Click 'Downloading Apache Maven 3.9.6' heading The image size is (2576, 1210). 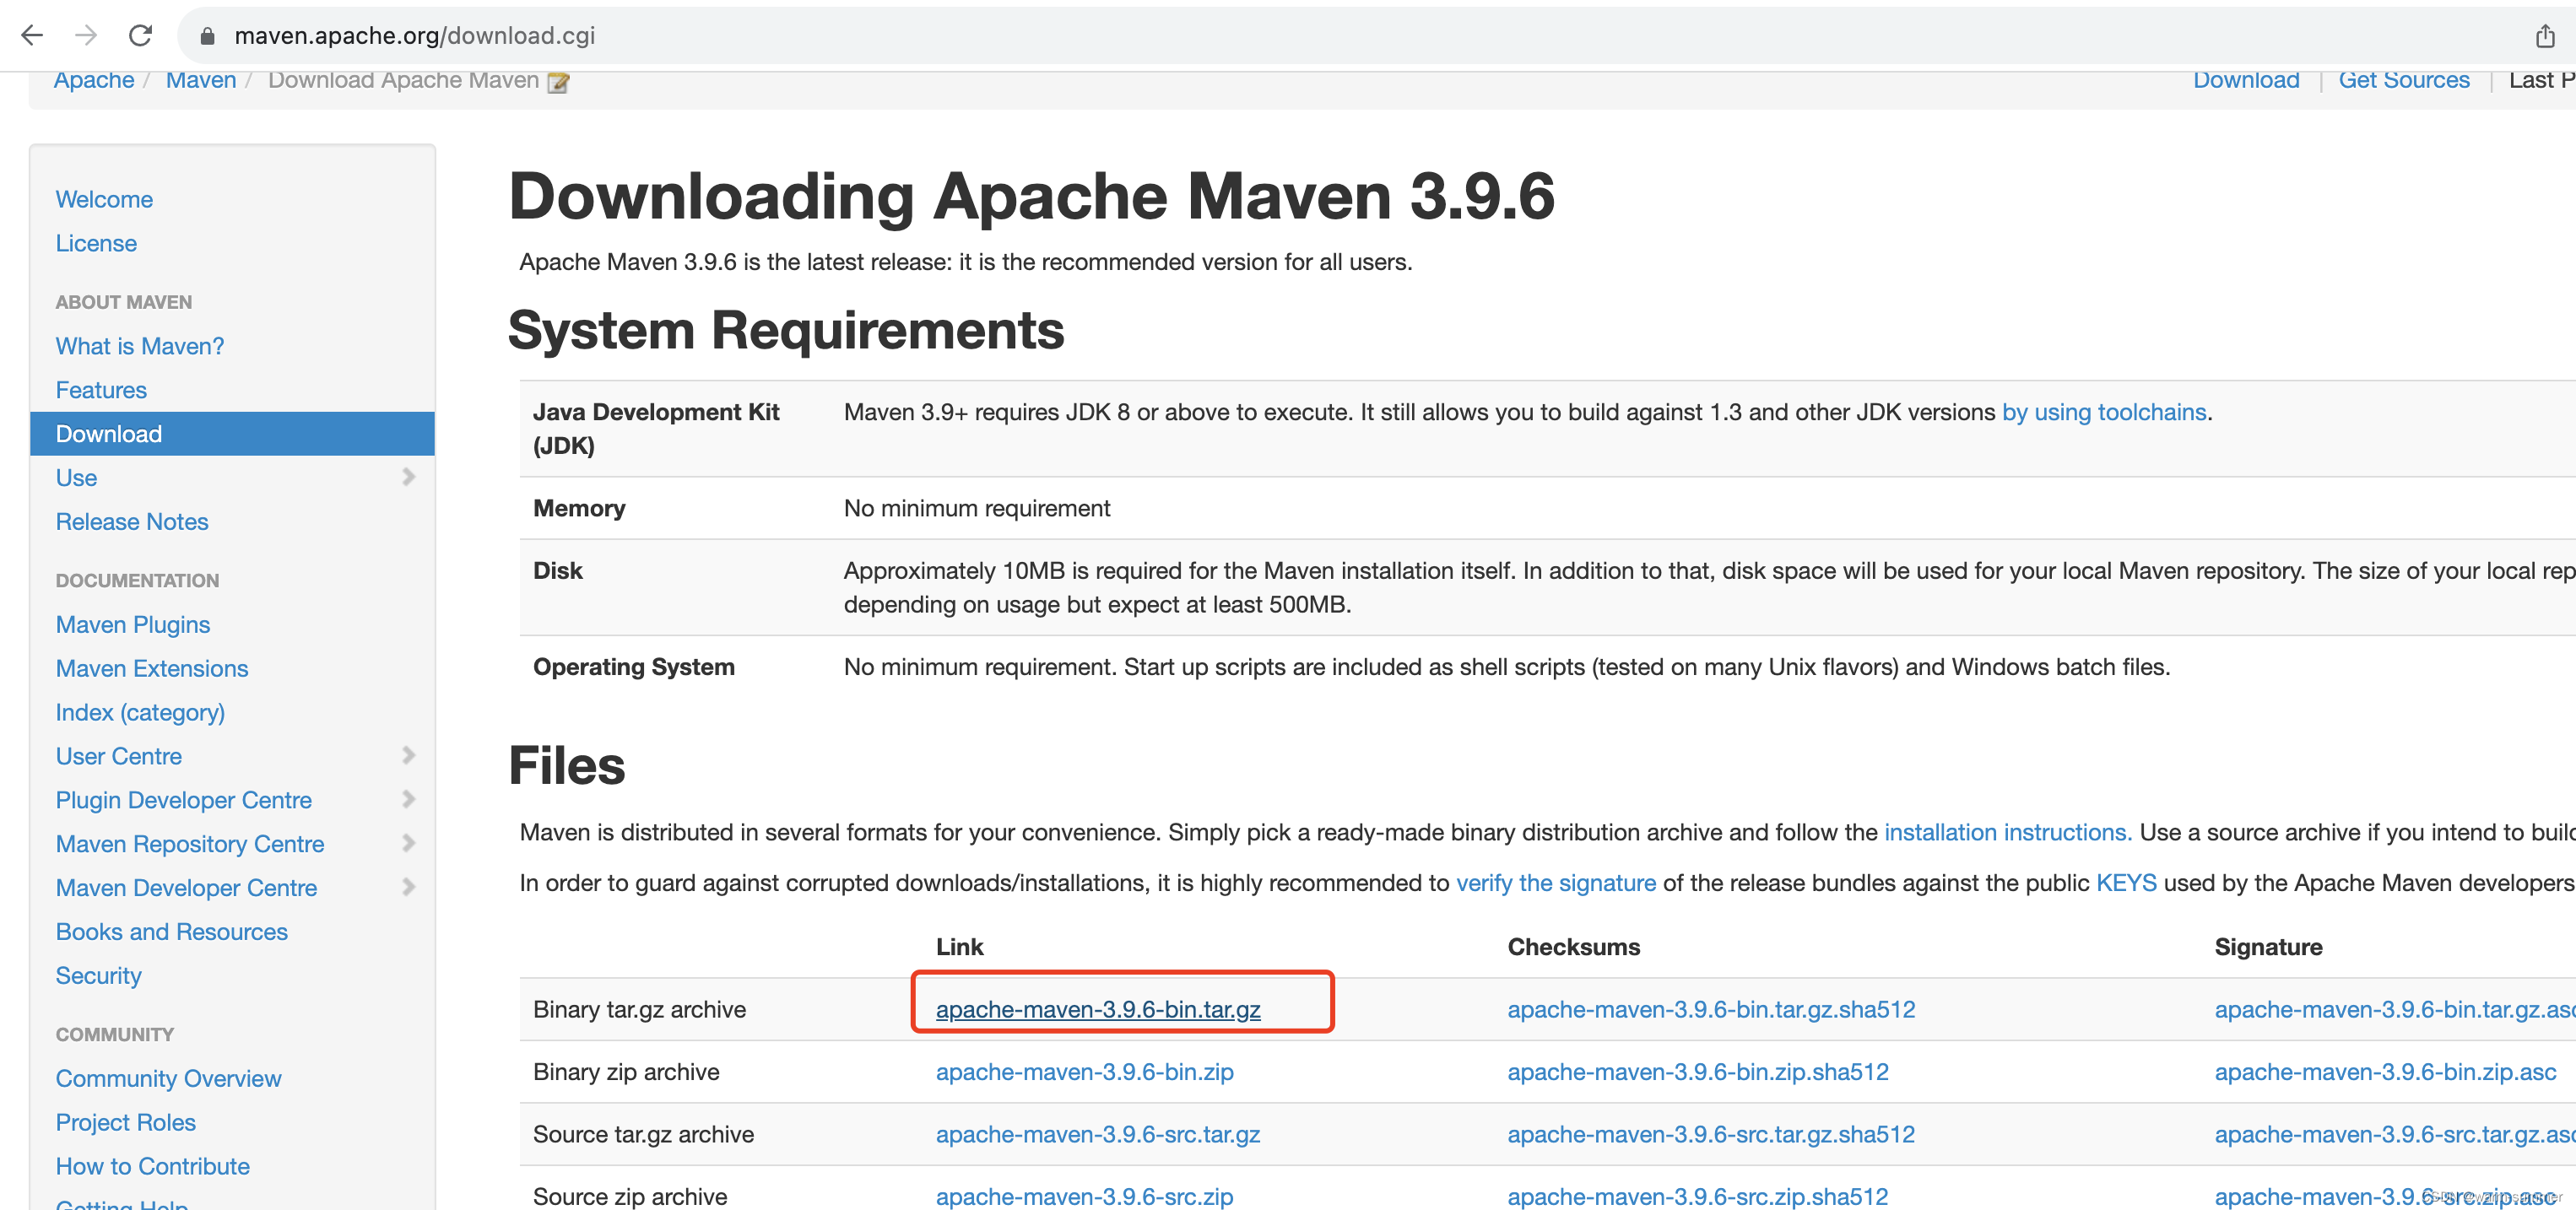[1031, 196]
